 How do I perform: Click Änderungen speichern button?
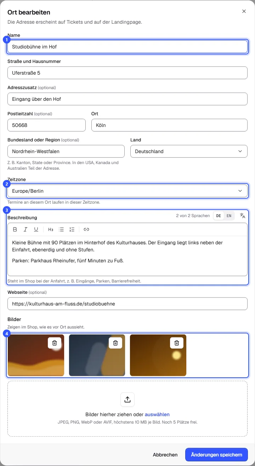pos(216,455)
